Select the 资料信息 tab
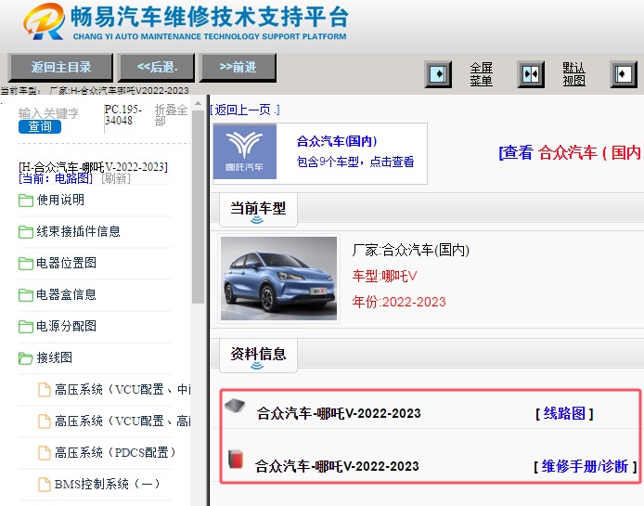Image resolution: width=644 pixels, height=506 pixels. (258, 356)
